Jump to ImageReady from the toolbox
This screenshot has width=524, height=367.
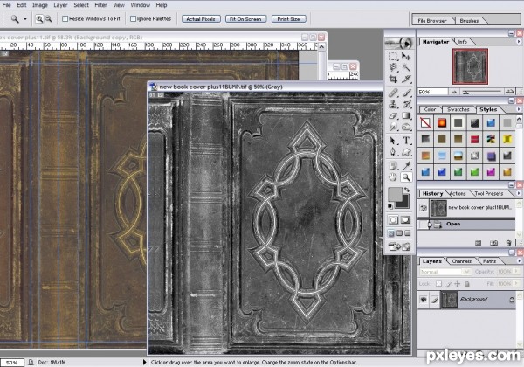tap(400, 246)
